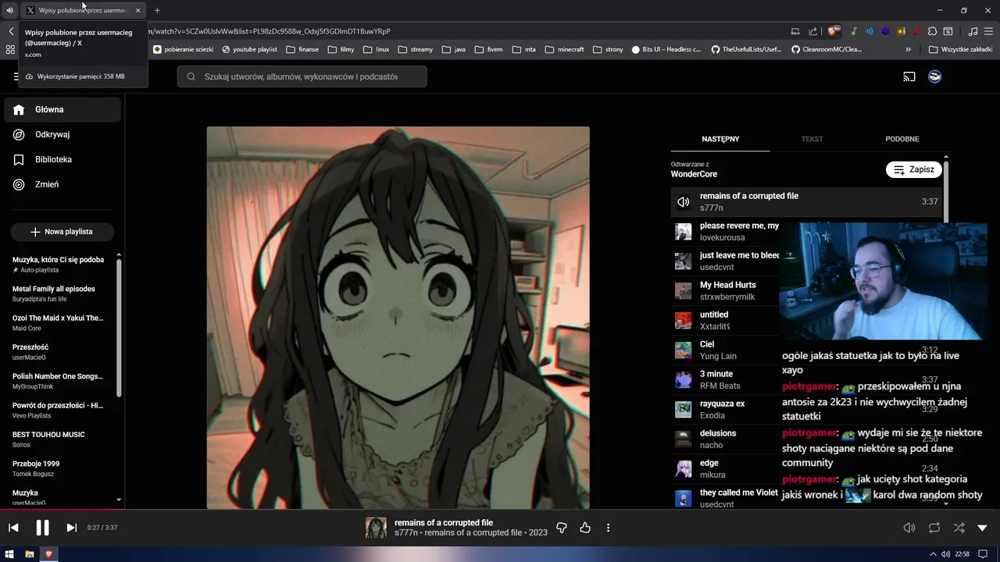The width and height of the screenshot is (1000, 562).
Task: Play 'delusions' by nacho from queue
Action: (727, 439)
